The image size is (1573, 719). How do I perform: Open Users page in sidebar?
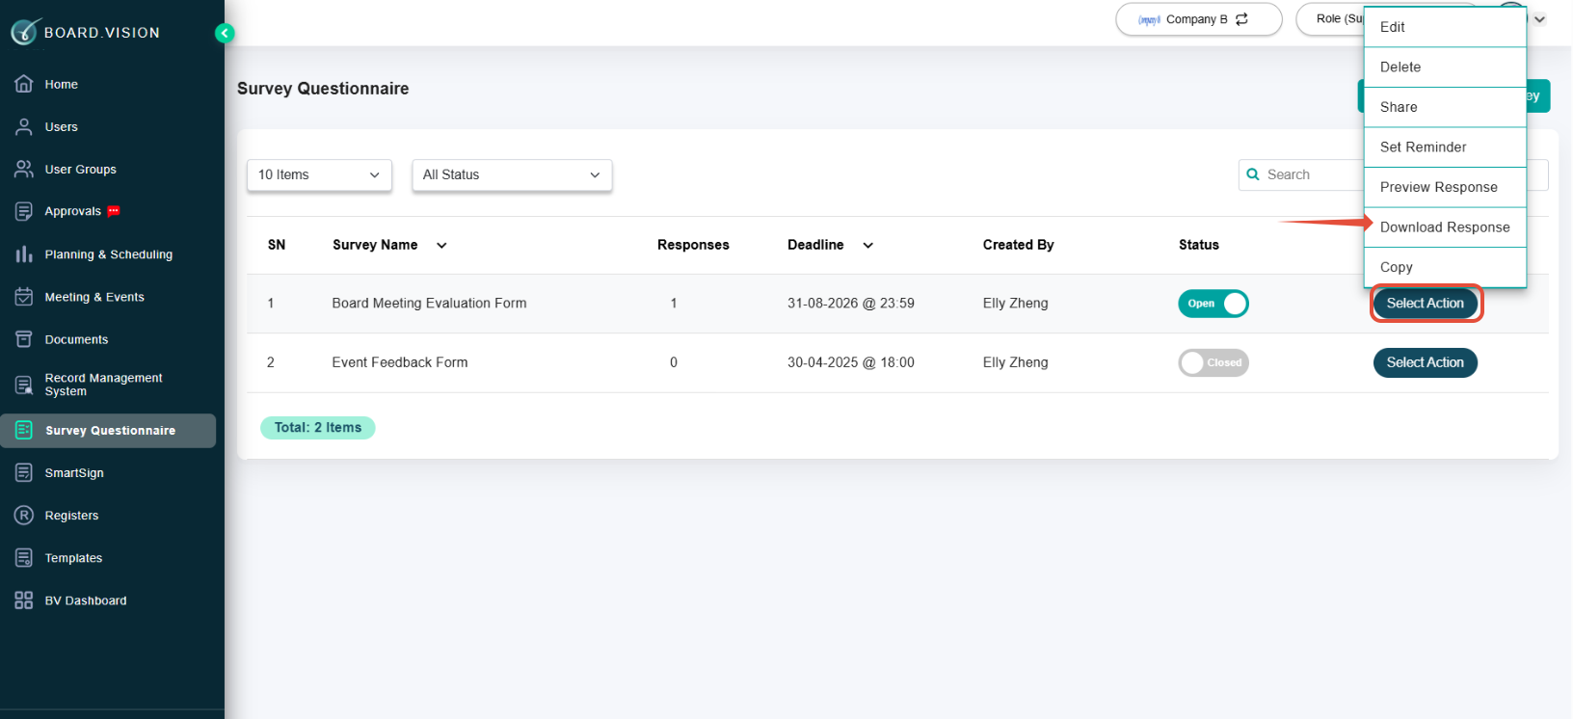pyautogui.click(x=62, y=127)
